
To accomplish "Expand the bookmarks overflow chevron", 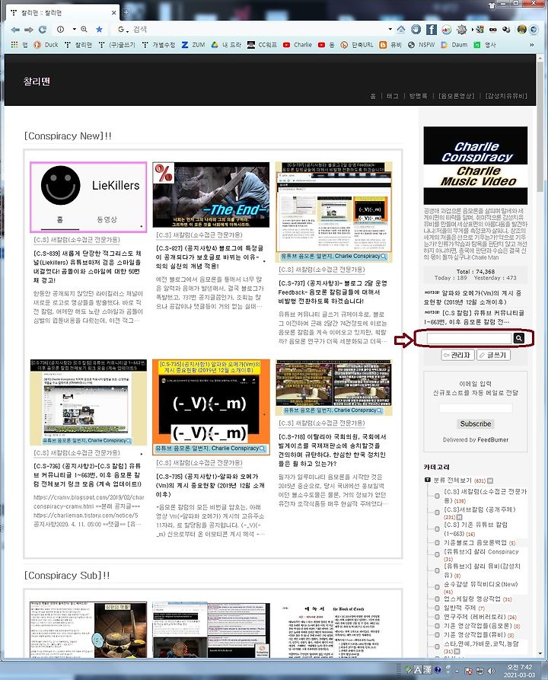I will pos(531,45).
